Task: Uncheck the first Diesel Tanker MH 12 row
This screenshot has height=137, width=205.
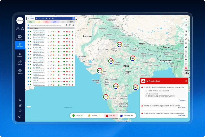Action: 28,31
